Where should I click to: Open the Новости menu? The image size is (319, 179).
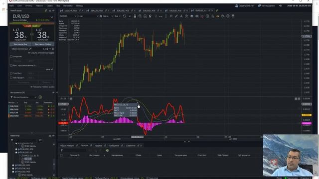pyautogui.click(x=39, y=5)
